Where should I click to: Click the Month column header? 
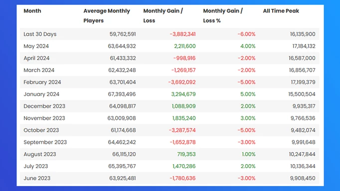point(32,11)
